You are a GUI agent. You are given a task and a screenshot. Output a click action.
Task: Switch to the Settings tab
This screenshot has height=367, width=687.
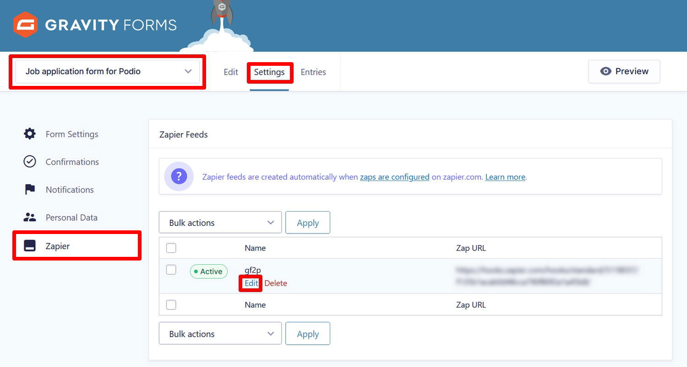[x=269, y=72]
